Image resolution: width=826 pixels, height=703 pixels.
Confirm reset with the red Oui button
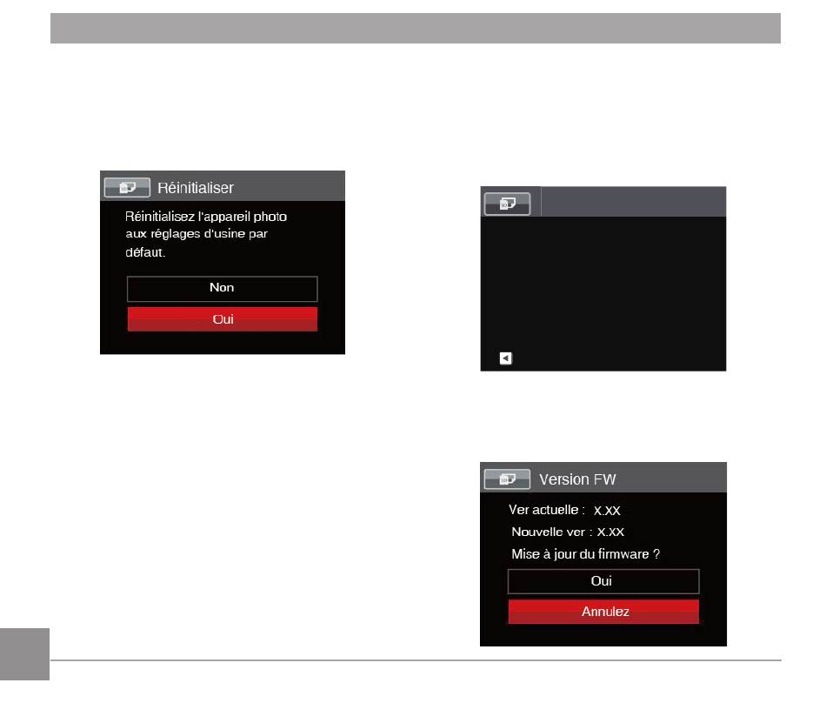(222, 318)
